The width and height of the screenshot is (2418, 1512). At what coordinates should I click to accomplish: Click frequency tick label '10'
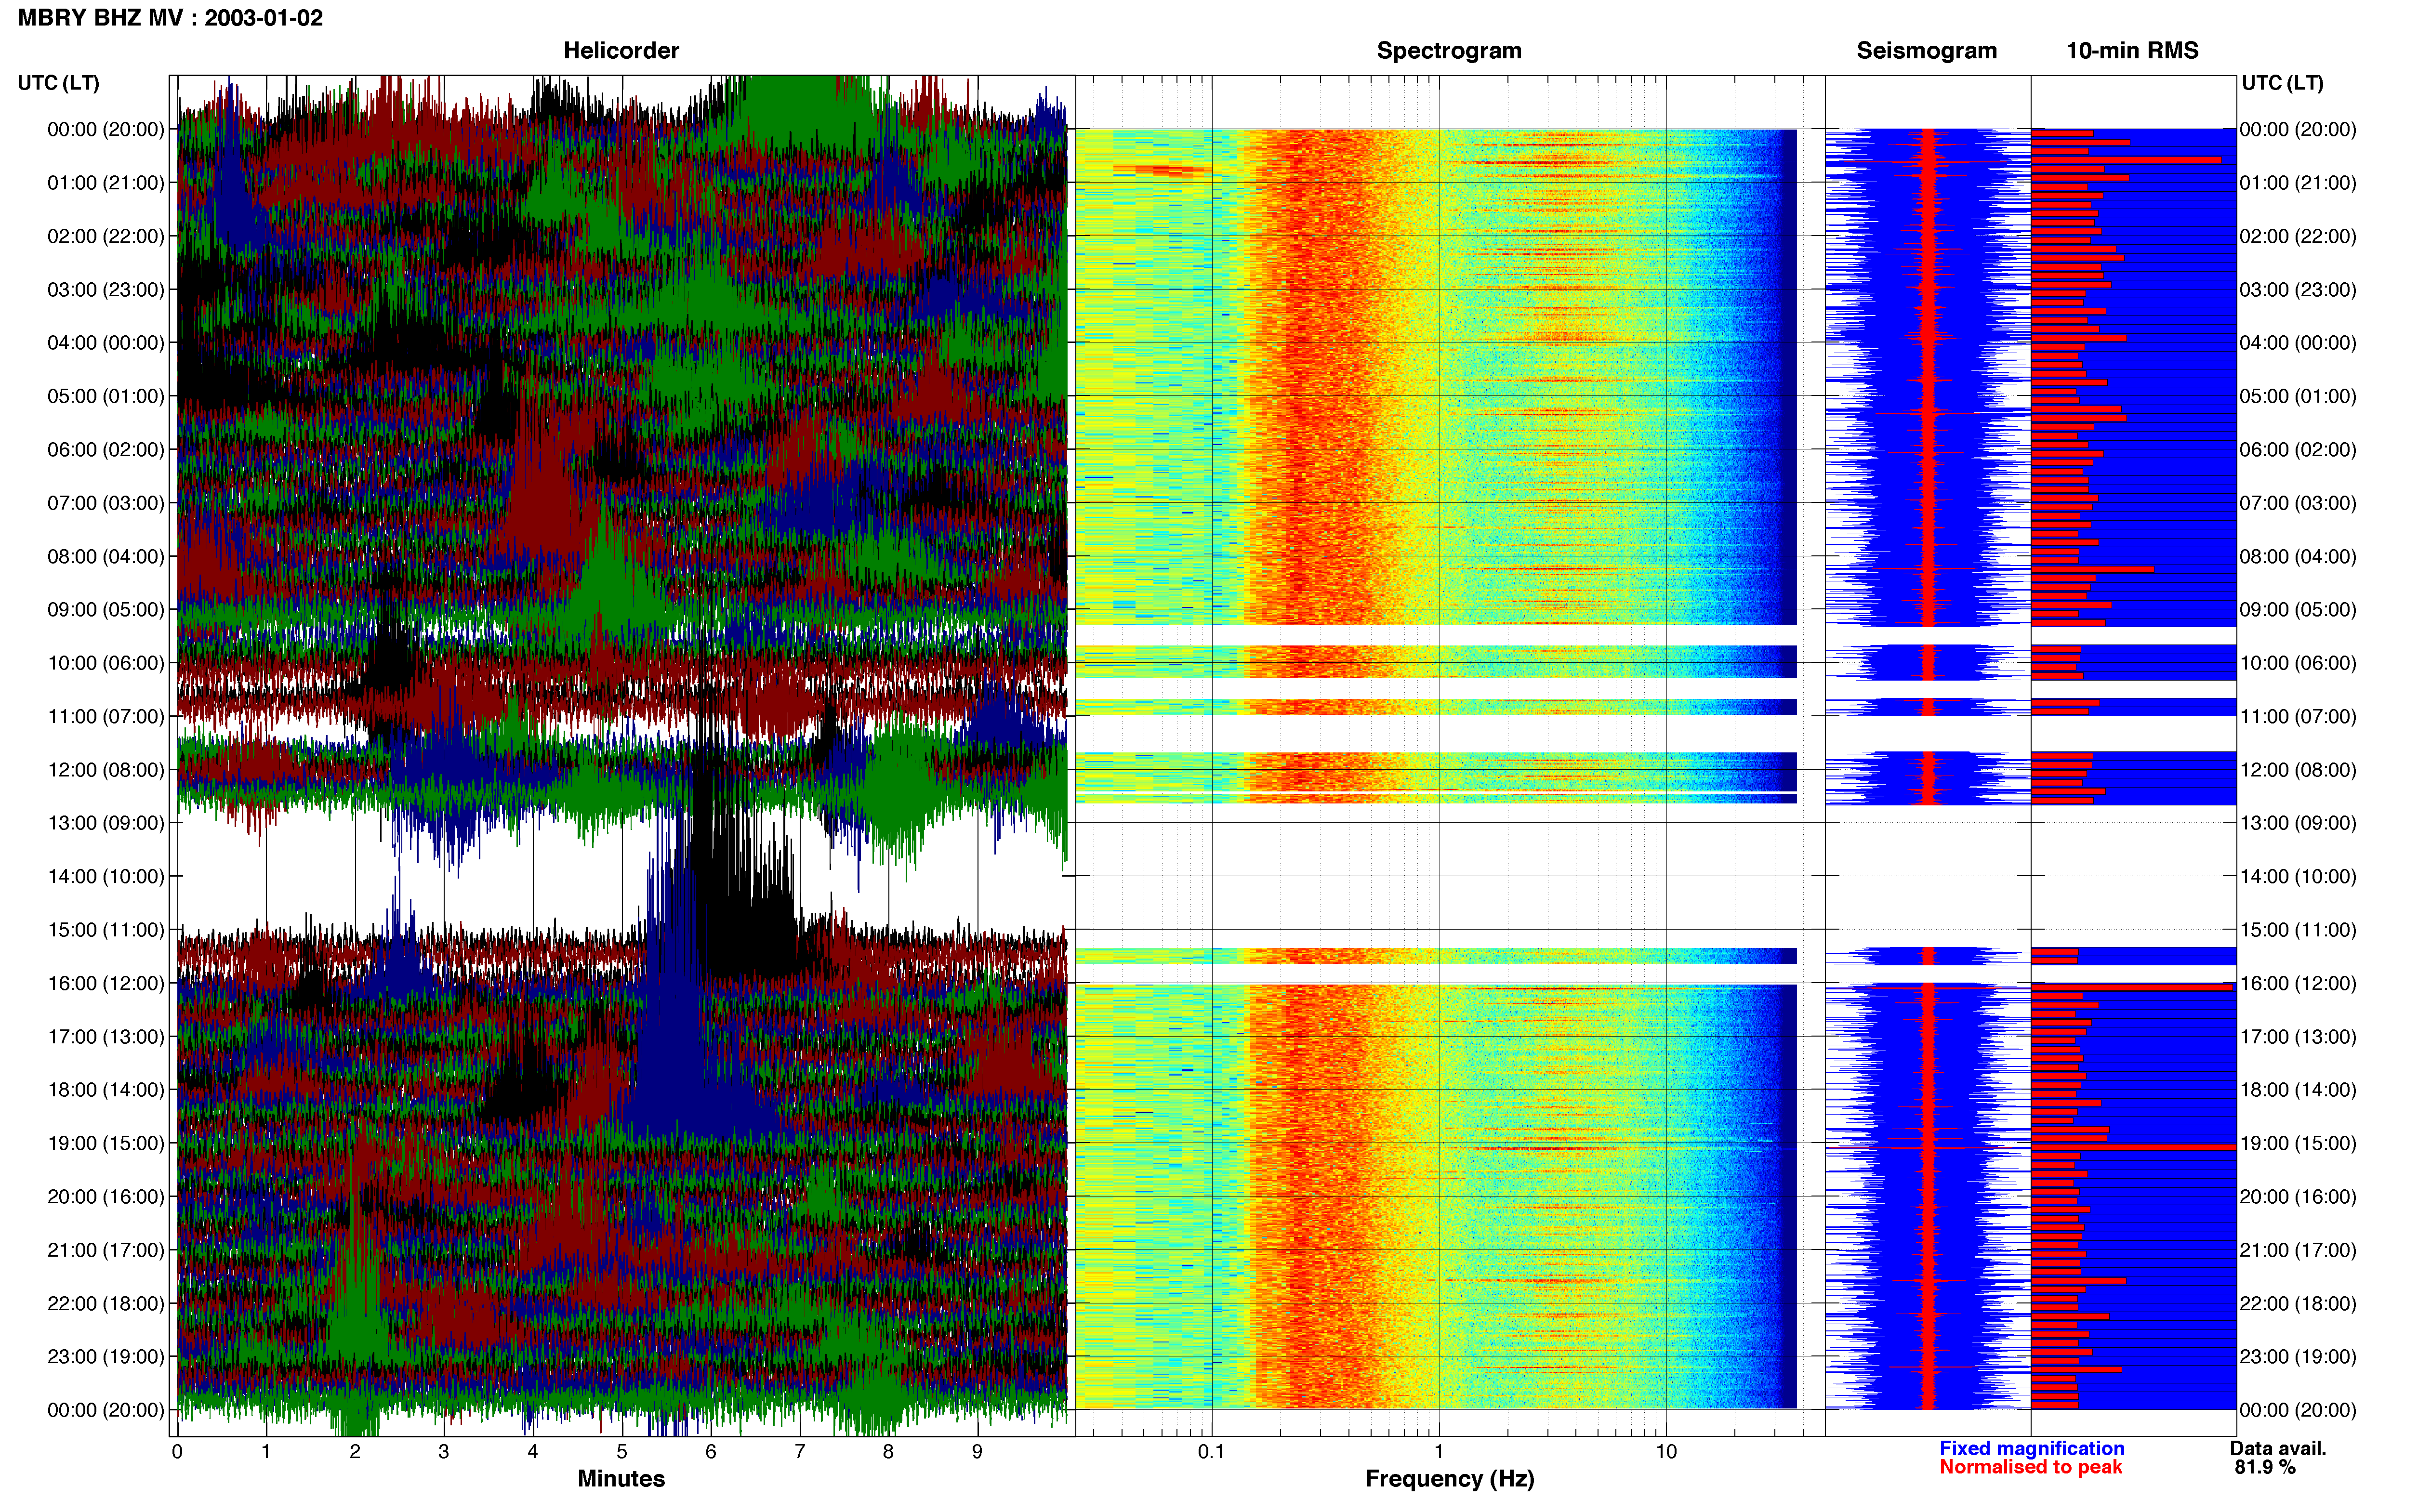click(x=1666, y=1452)
